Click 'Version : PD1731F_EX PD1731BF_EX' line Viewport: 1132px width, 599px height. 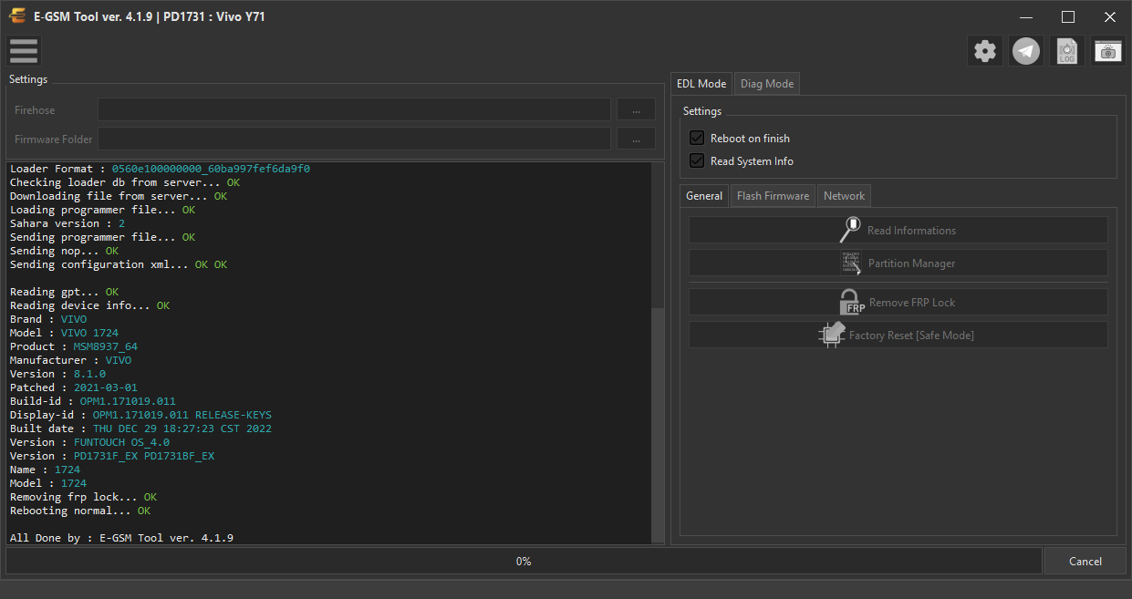pos(112,456)
